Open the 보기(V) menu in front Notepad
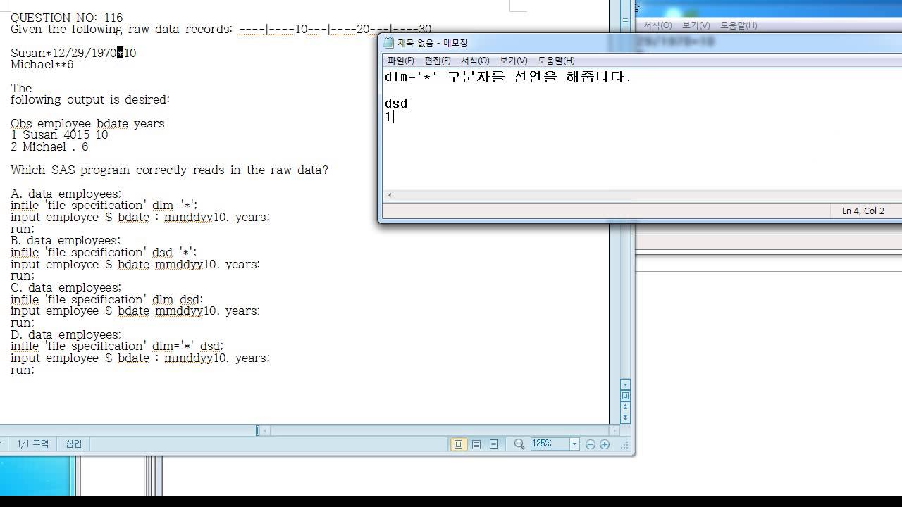Viewport: 902px width, 507px height. (514, 61)
